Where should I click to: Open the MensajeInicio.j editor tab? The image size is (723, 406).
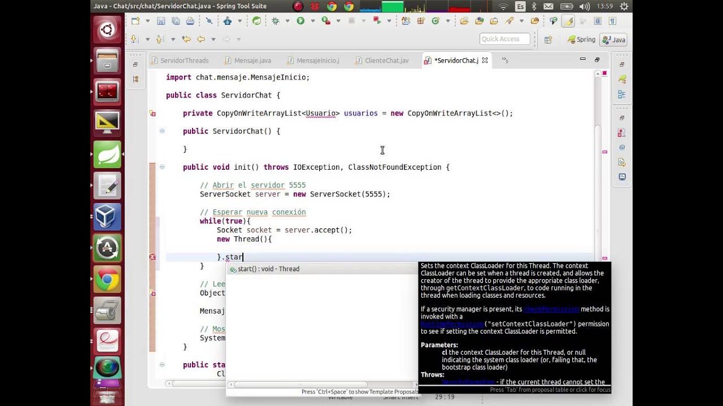point(313,60)
